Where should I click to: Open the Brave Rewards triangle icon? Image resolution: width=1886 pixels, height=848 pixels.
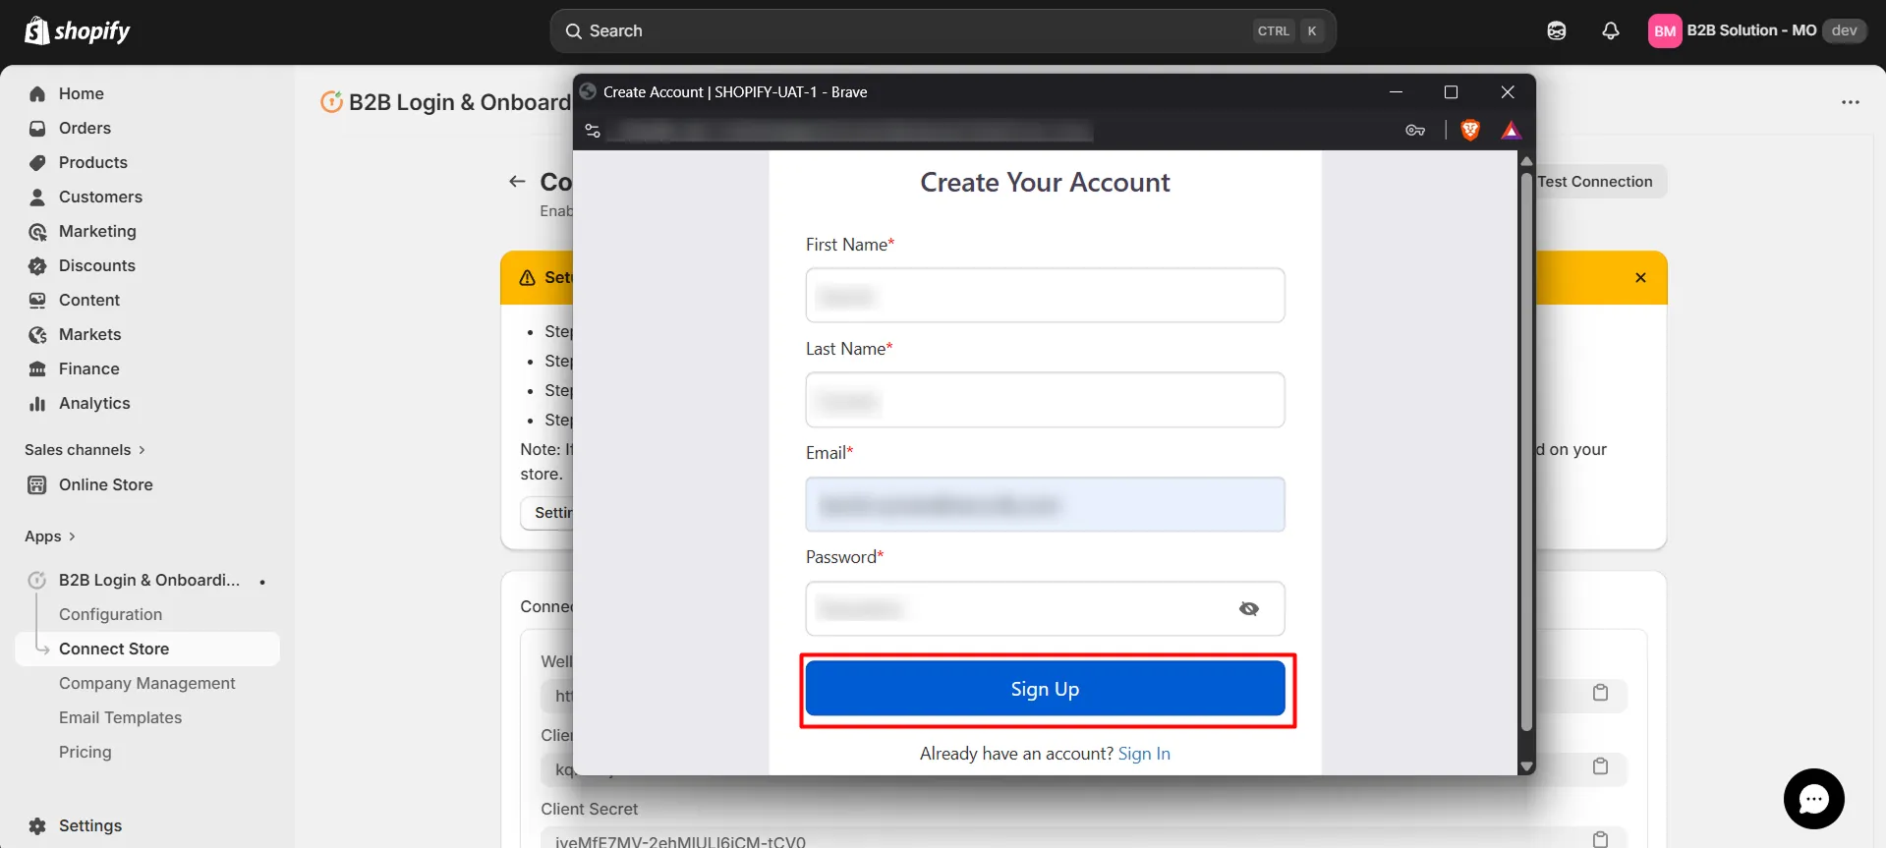click(1511, 131)
